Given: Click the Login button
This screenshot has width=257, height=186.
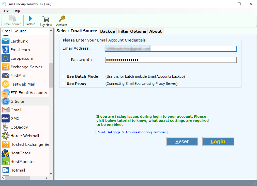Looking at the screenshot, I should [218, 141].
